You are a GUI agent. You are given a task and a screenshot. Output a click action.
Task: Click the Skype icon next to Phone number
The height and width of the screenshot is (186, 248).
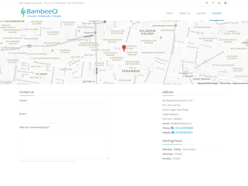coord(172,128)
